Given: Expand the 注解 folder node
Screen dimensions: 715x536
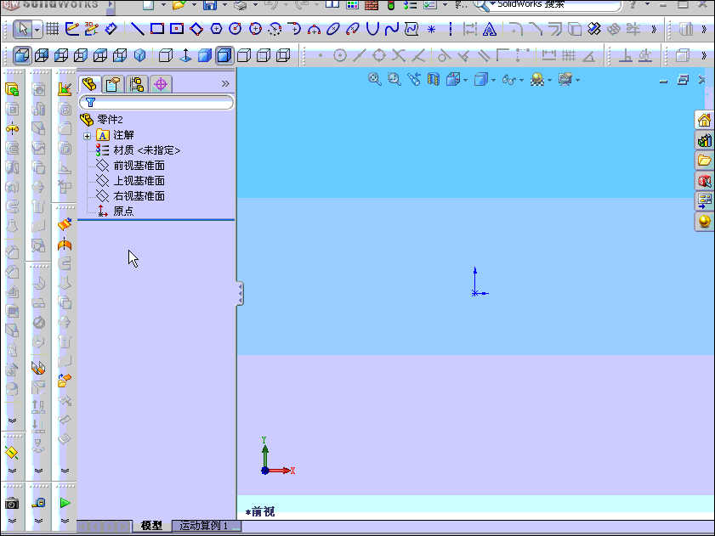Looking at the screenshot, I should tap(87, 136).
